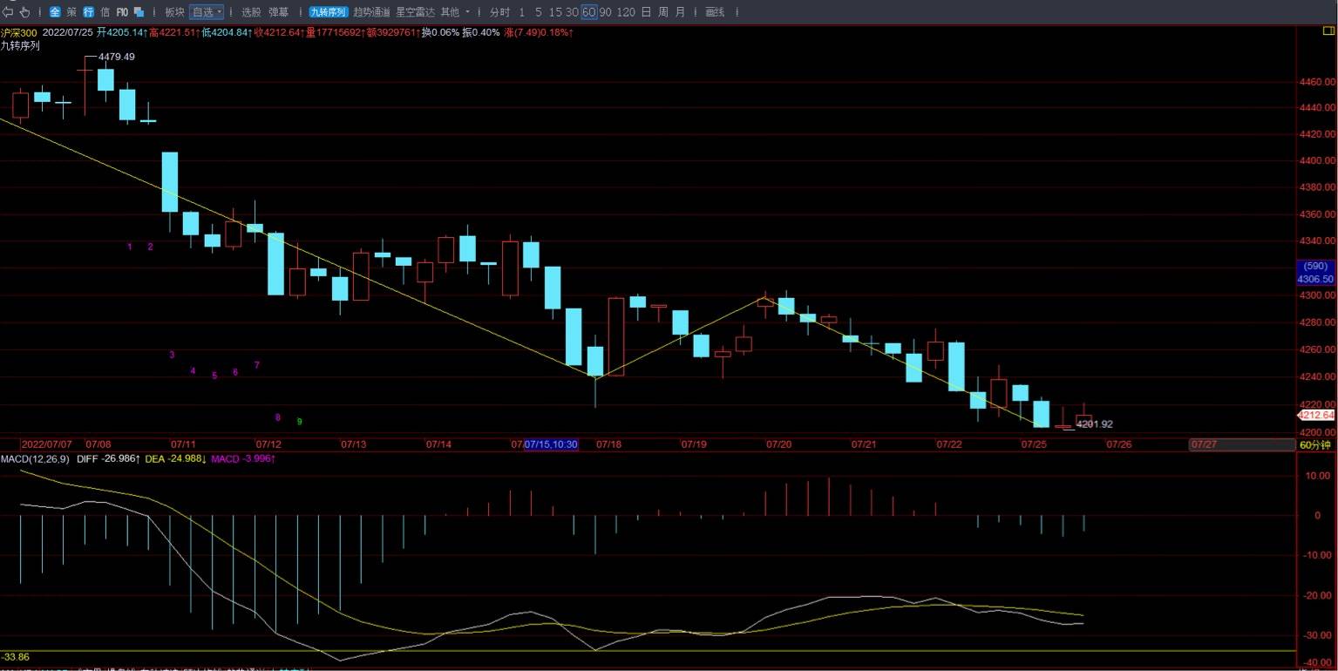
Task: Click the 振0.40% amplitude text
Action: click(481, 32)
